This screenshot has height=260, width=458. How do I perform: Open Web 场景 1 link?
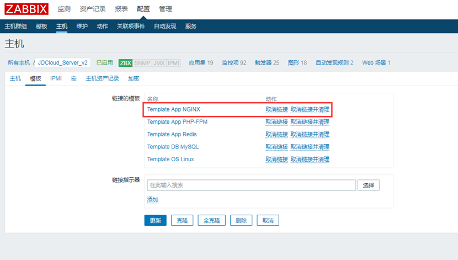(376, 62)
